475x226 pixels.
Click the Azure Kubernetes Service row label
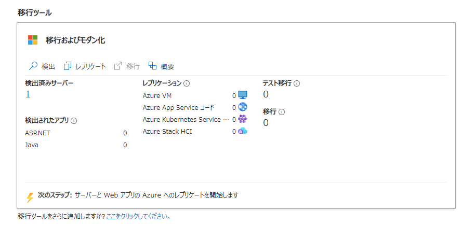coord(181,120)
